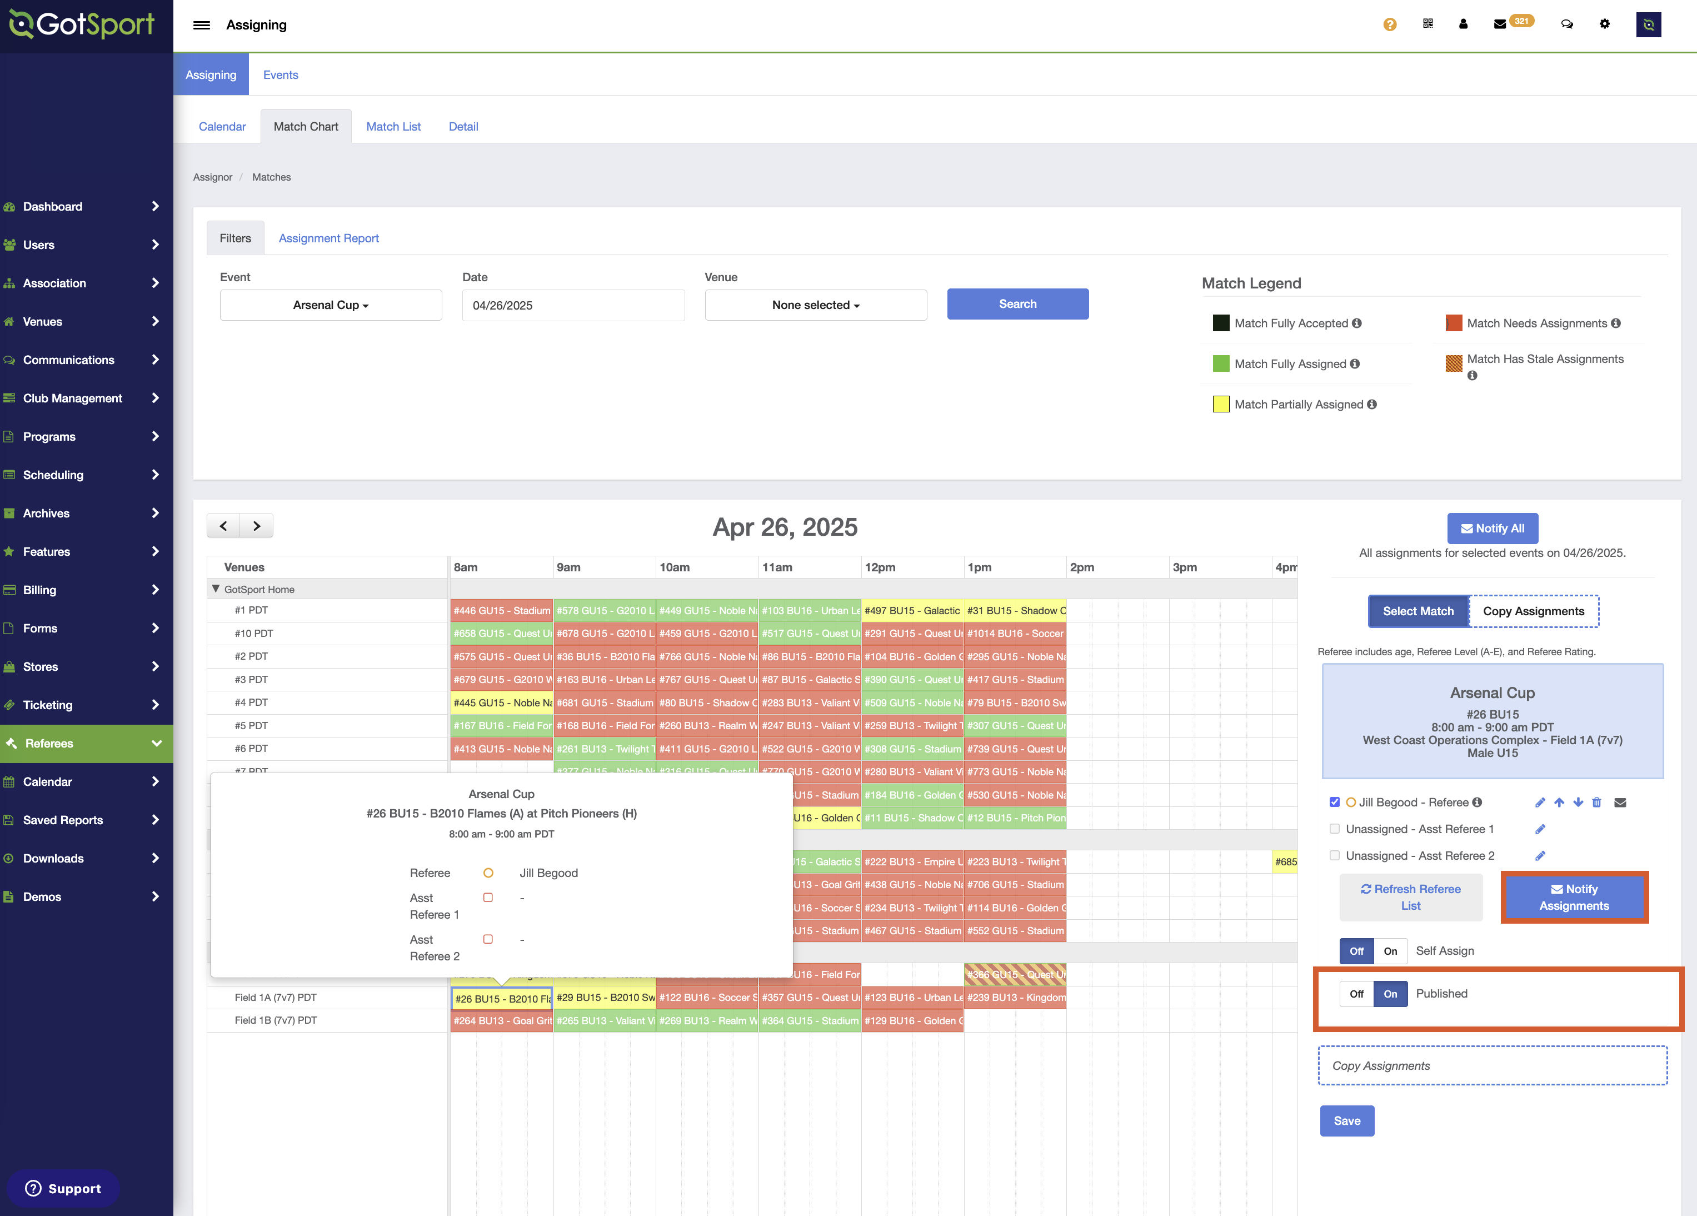The width and height of the screenshot is (1697, 1216).
Task: Click the Date field showing 04/26/2025
Action: click(573, 305)
